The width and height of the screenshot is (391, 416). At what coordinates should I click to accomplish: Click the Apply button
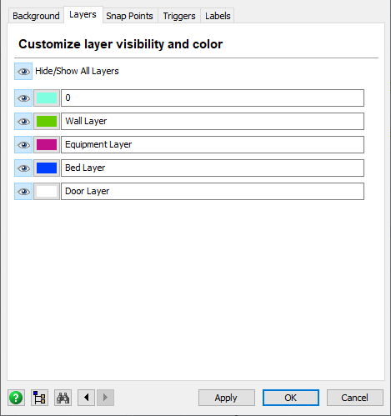pyautogui.click(x=227, y=398)
